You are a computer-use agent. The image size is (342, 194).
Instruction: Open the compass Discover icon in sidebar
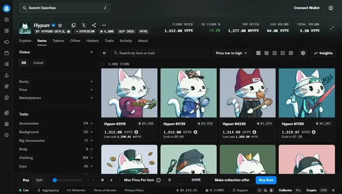pyautogui.click(x=6, y=19)
